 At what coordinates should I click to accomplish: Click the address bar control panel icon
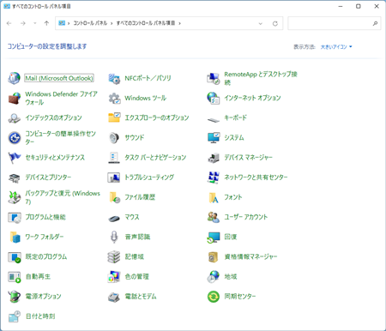click(62, 23)
